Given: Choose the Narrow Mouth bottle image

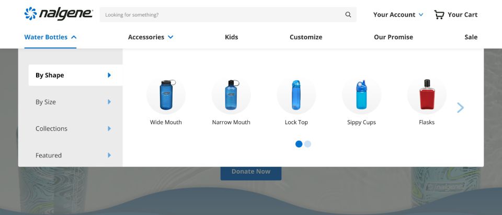Looking at the screenshot, I should click(x=231, y=95).
